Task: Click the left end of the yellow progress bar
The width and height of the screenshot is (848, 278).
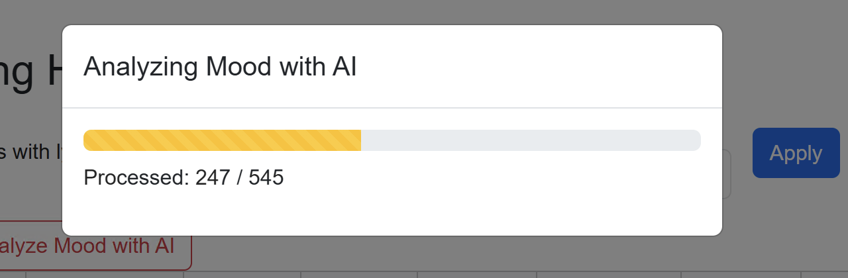Action: pos(89,140)
